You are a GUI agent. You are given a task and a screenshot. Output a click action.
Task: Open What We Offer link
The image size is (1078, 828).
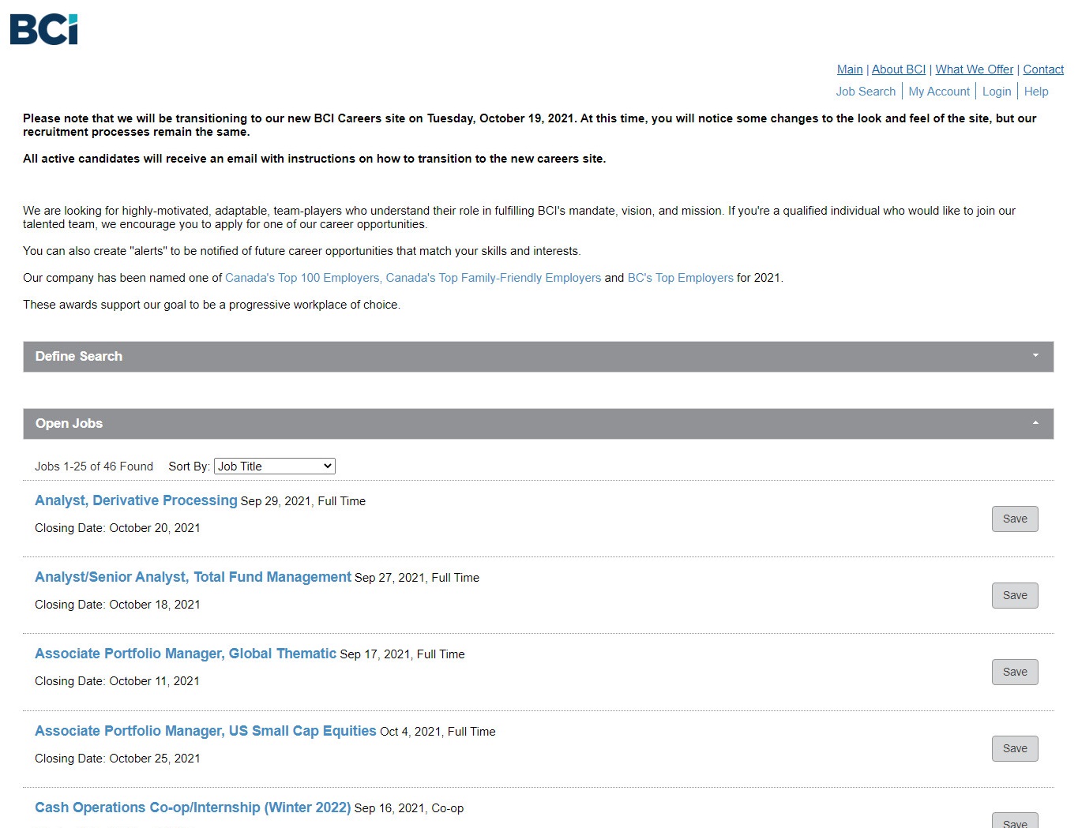click(974, 69)
